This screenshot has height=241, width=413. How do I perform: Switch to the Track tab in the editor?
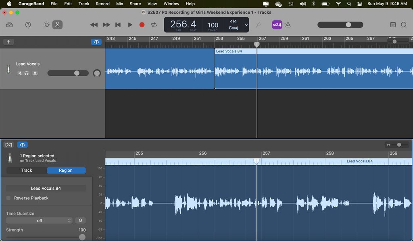(26, 170)
